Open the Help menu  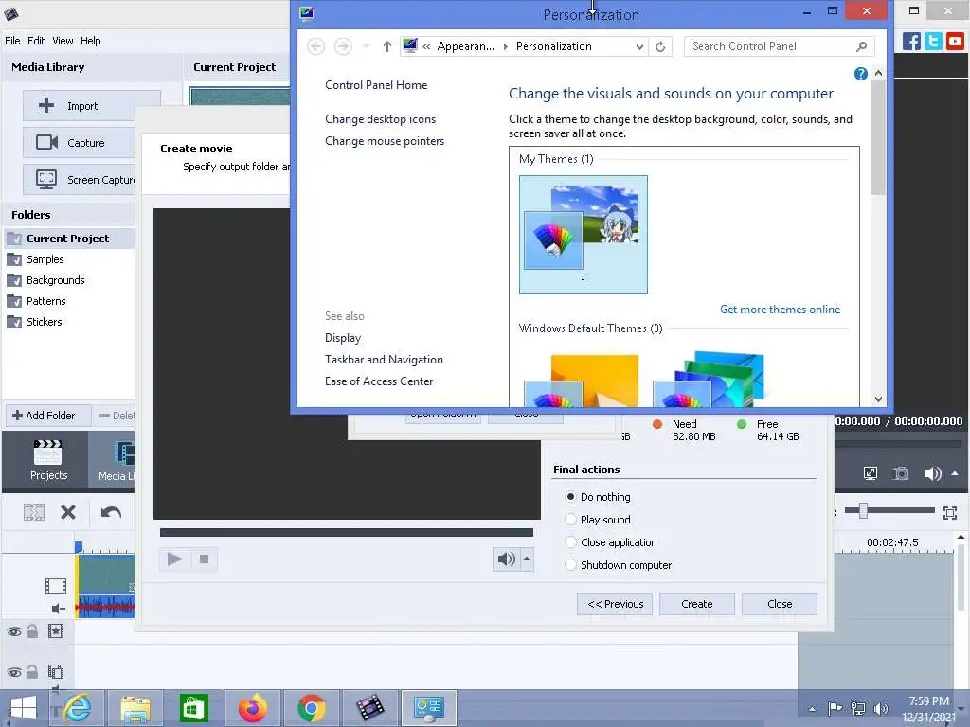(x=90, y=41)
